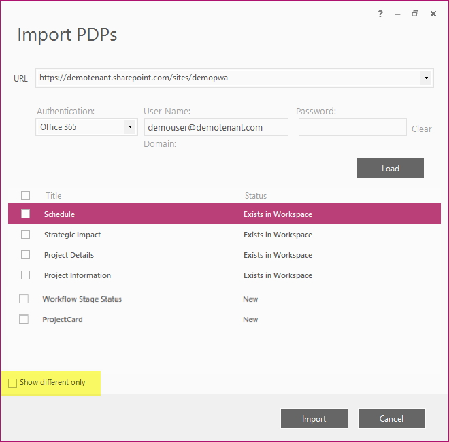Click the Import button
Image resolution: width=449 pixels, height=442 pixels.
[314, 418]
